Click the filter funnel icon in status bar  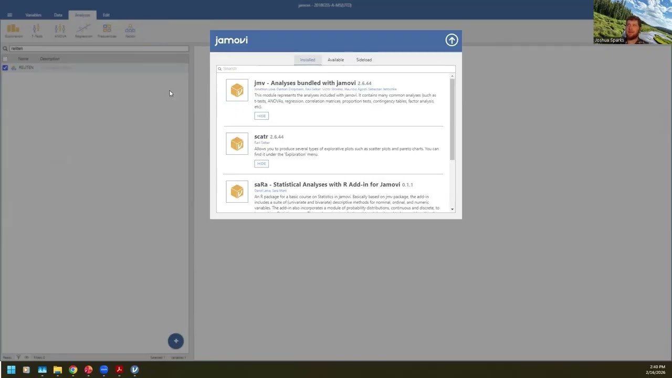pos(18,358)
